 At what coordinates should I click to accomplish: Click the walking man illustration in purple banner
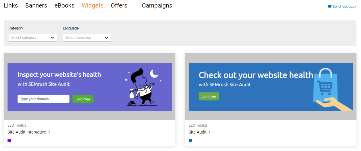[x=142, y=87]
